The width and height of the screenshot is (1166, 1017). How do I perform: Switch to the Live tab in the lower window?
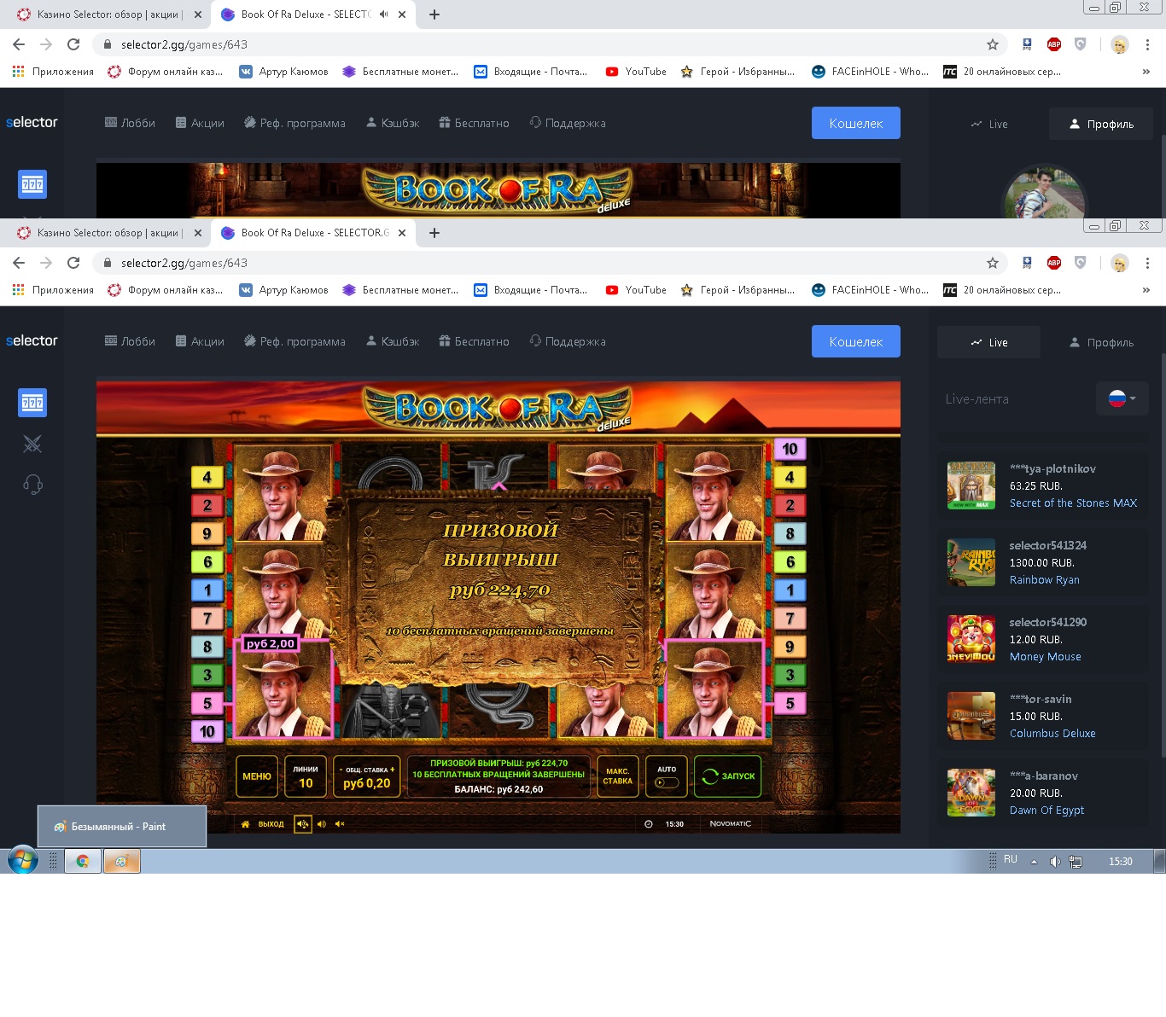(988, 342)
